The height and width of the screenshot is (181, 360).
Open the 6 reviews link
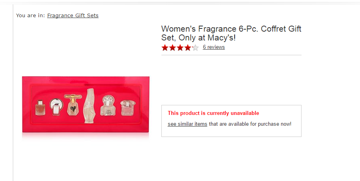point(214,47)
